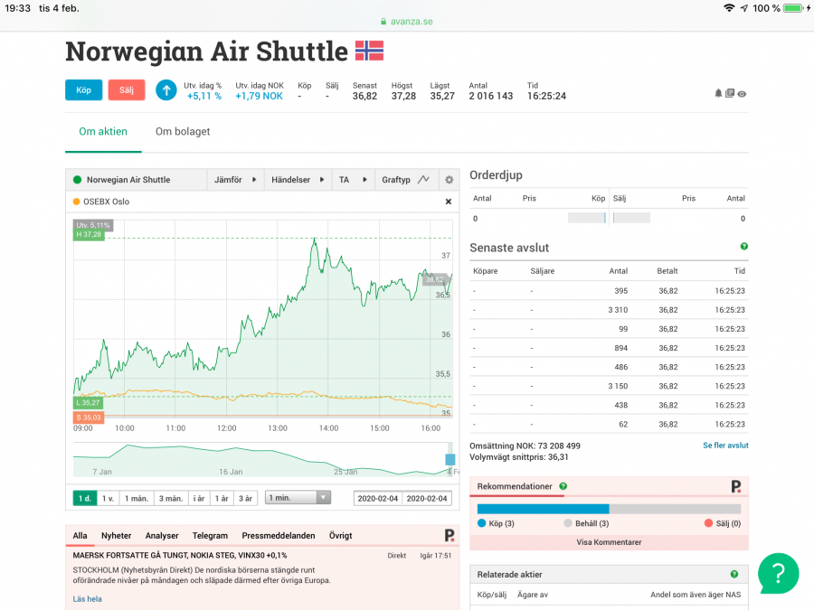
Task: Switch chart range to 3 mån.
Action: [x=170, y=498]
